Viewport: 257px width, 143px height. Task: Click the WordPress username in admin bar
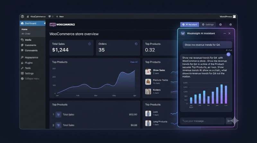point(226,17)
